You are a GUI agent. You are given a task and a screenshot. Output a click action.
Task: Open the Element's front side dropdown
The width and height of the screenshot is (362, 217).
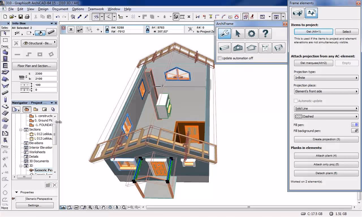pyautogui.click(x=326, y=91)
